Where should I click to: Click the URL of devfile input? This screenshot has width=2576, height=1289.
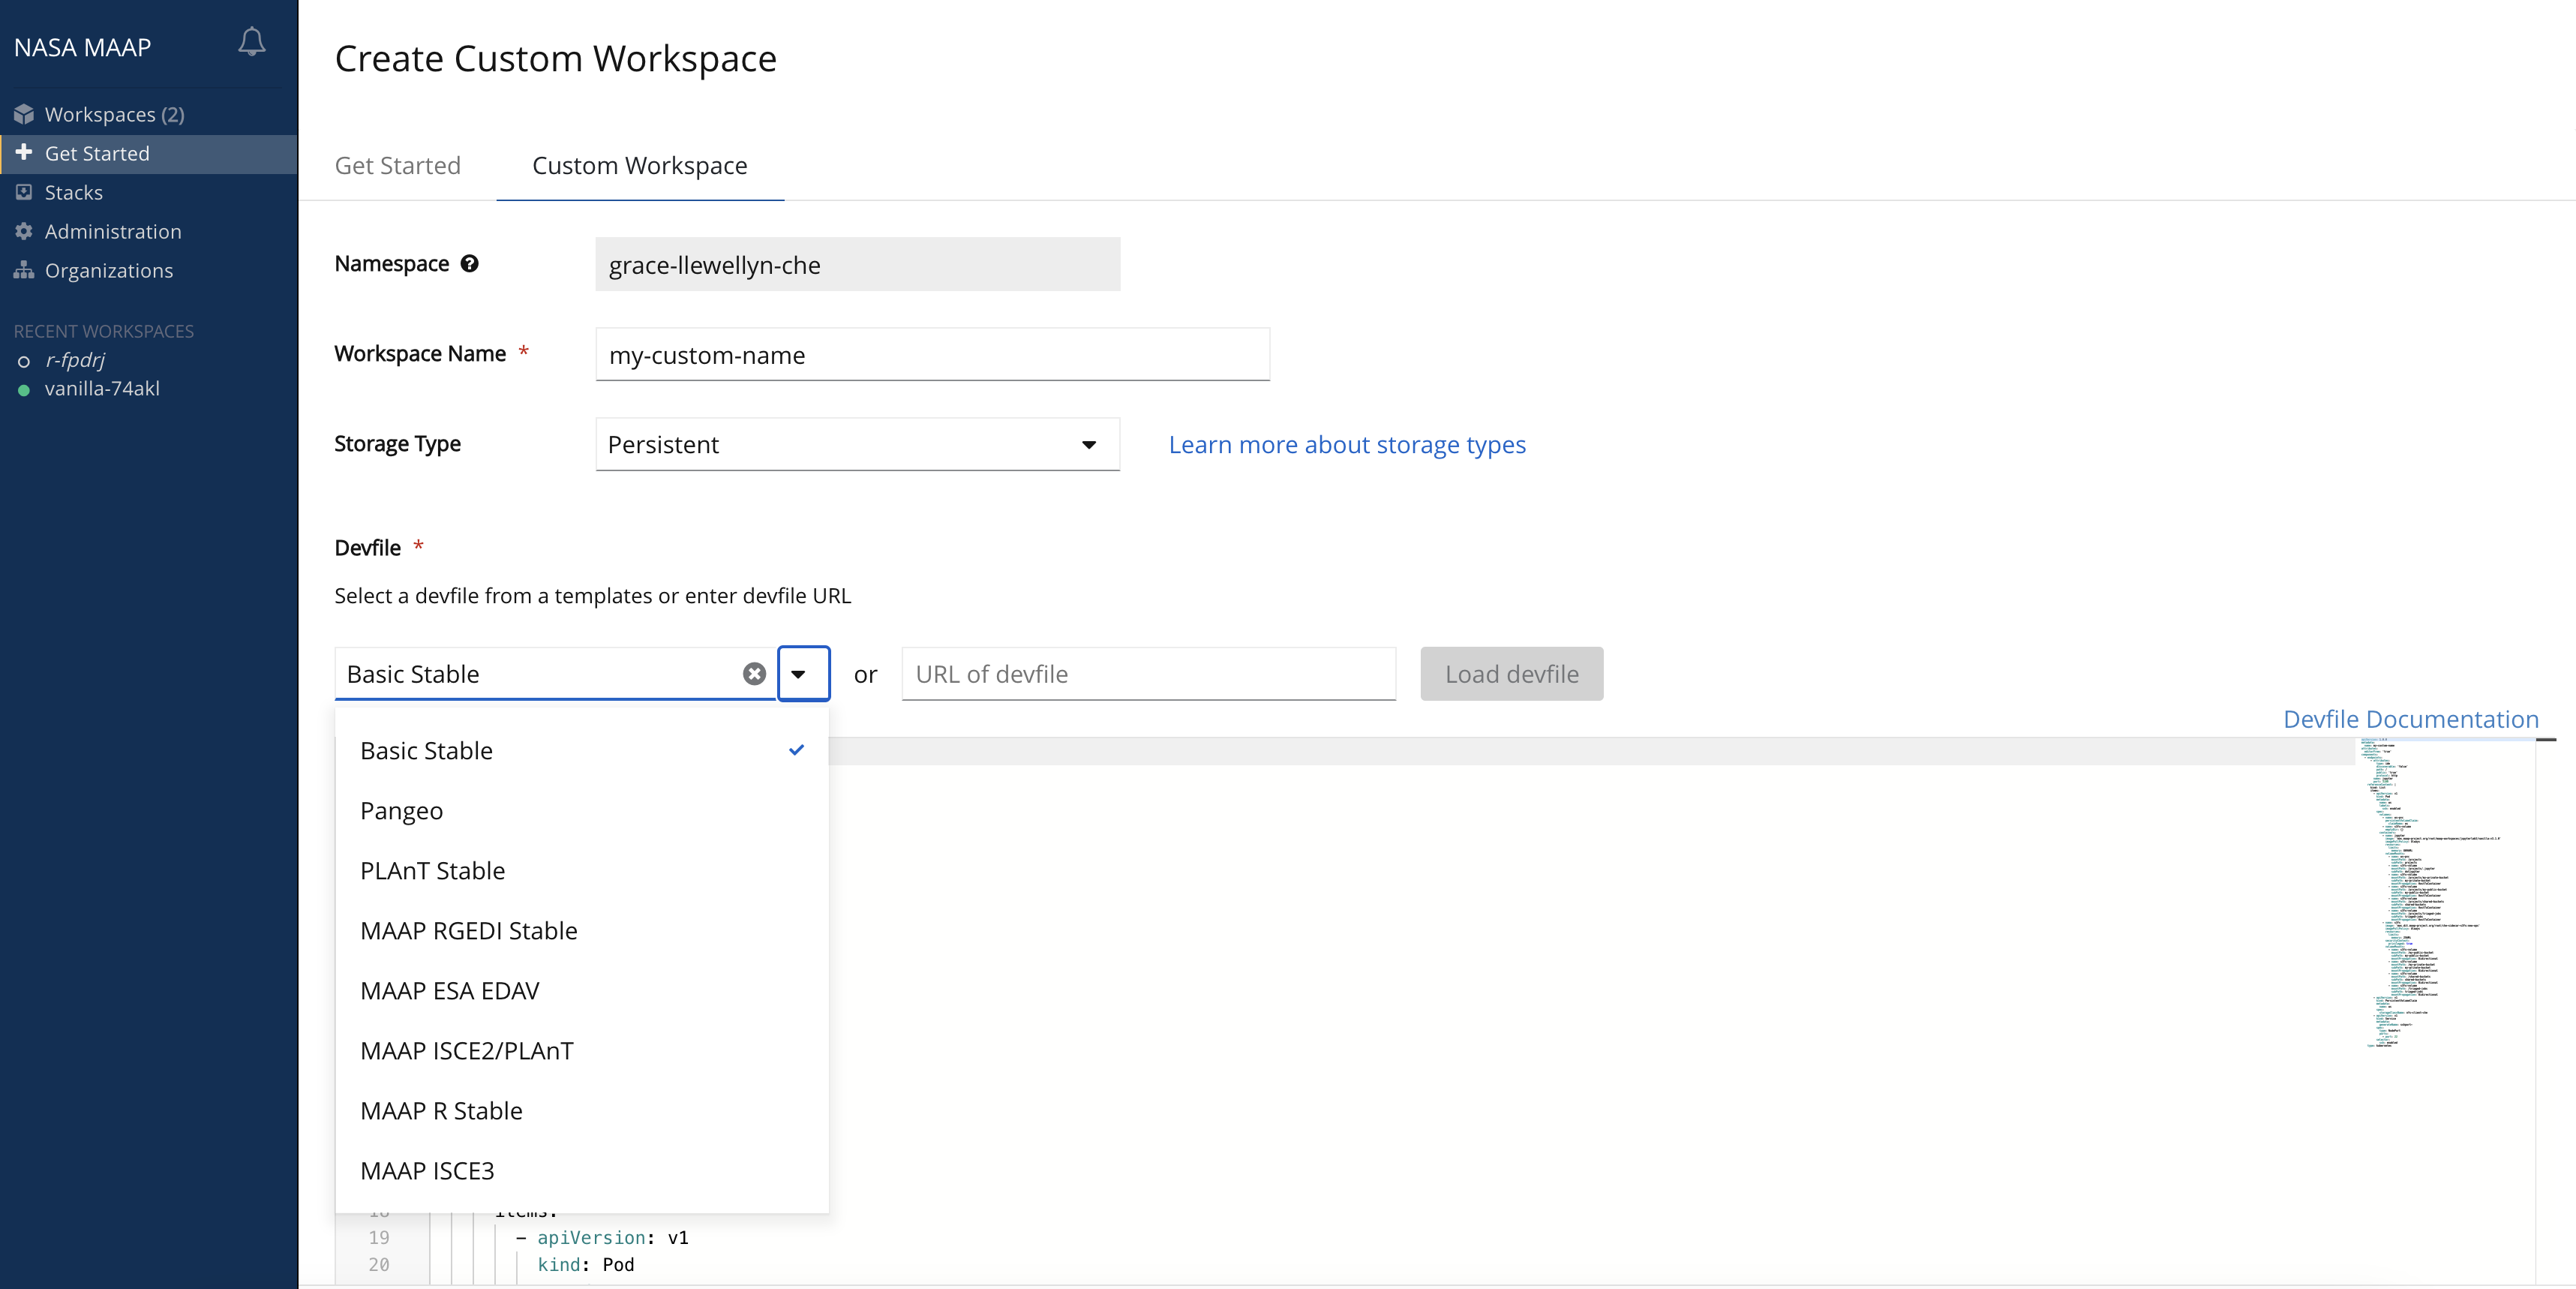1148,674
